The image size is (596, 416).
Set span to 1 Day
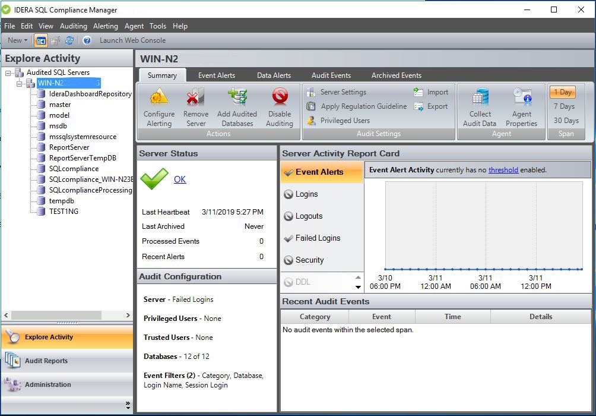point(563,92)
